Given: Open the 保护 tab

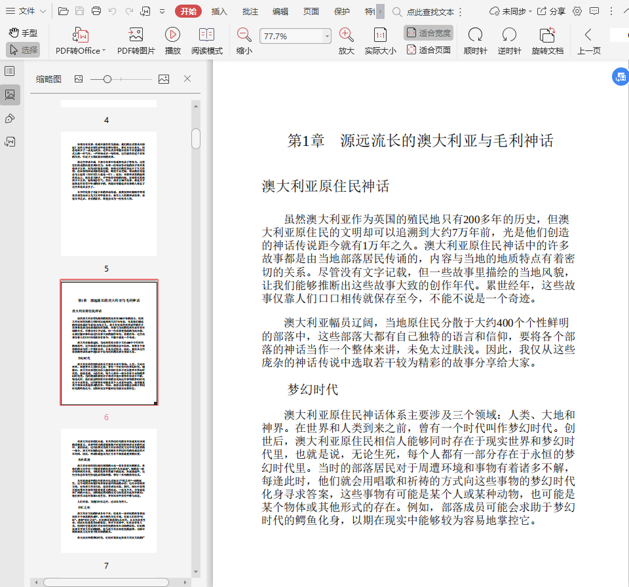Looking at the screenshot, I should click(342, 12).
